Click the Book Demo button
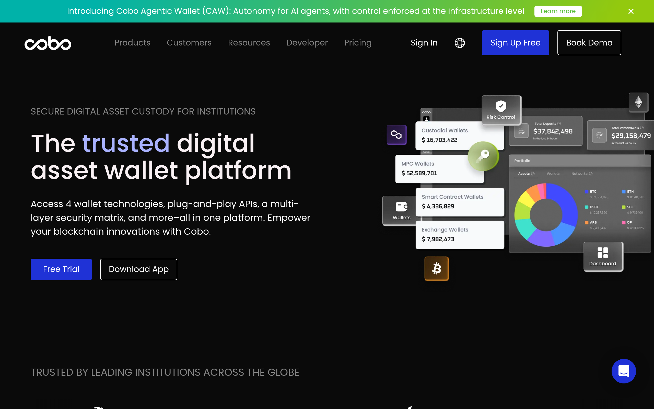654x409 pixels. click(x=589, y=43)
